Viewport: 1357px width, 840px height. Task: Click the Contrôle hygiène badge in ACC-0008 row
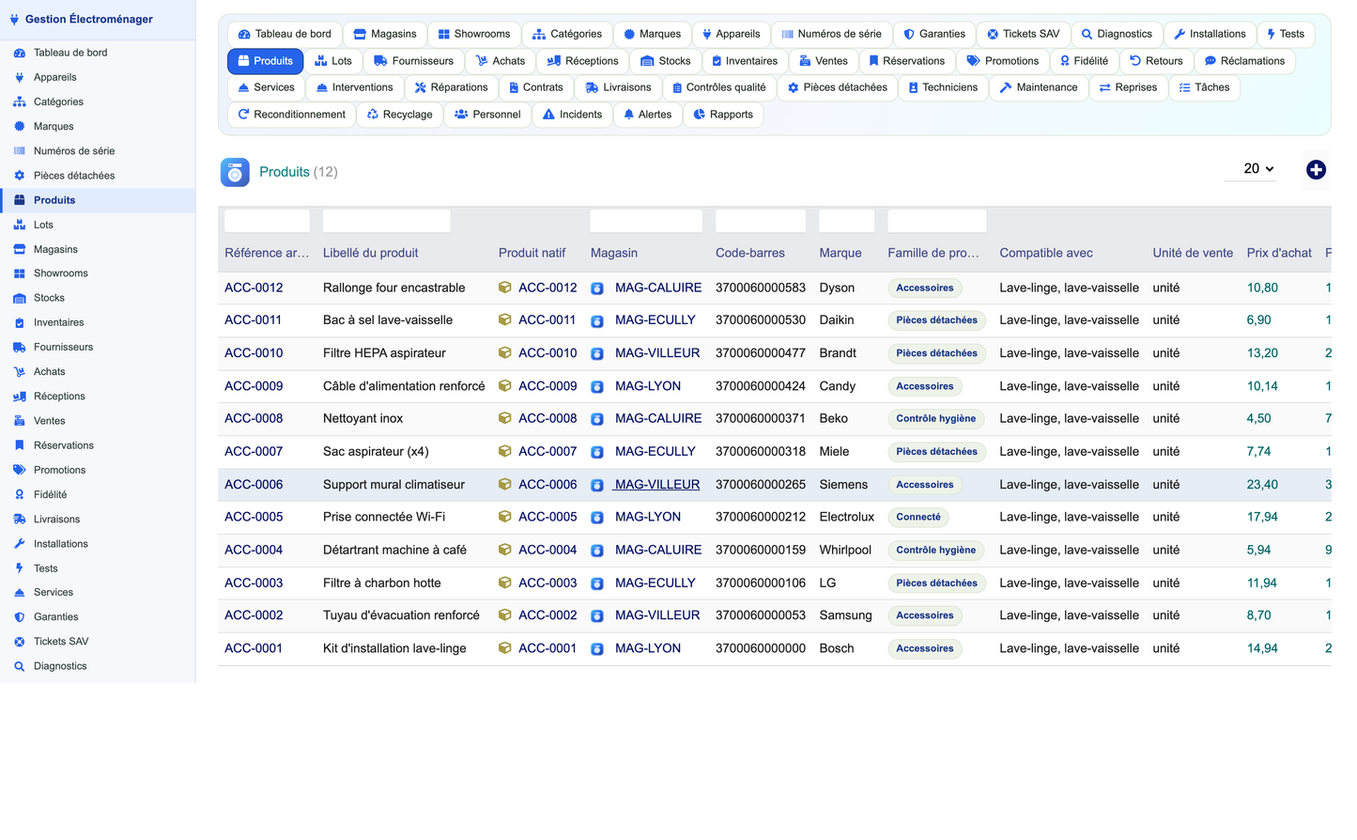[x=935, y=419]
